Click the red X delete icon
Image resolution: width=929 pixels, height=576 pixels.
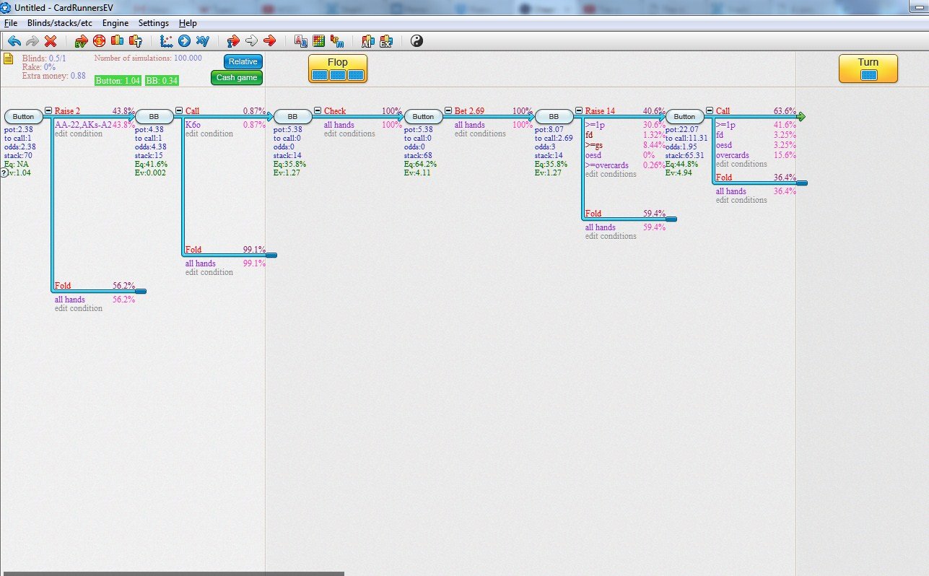click(x=51, y=41)
